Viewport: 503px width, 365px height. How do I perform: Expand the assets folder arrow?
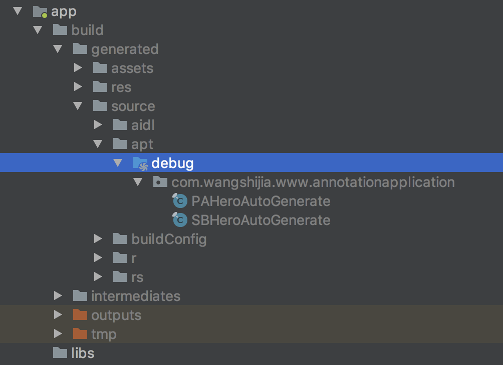point(78,68)
